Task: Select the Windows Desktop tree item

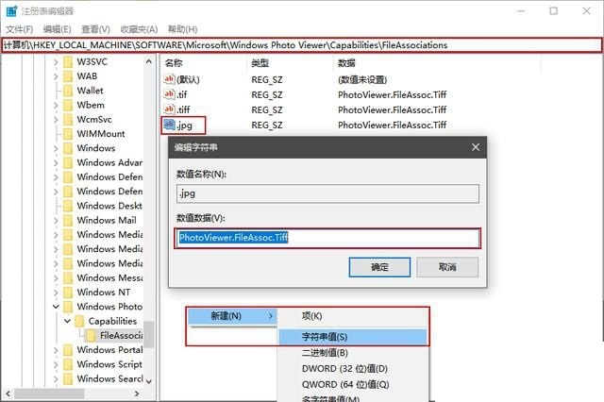Action: [x=109, y=206]
